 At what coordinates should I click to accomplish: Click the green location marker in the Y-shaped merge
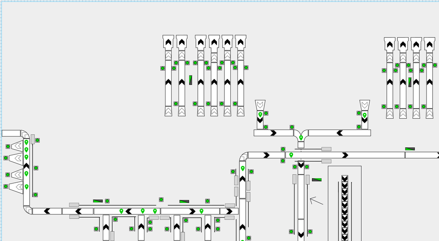[301, 138]
